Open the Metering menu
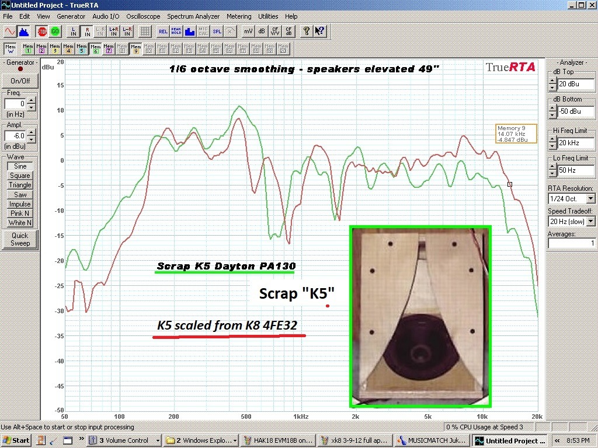Viewport: 598px width, 448px height. 239,16
